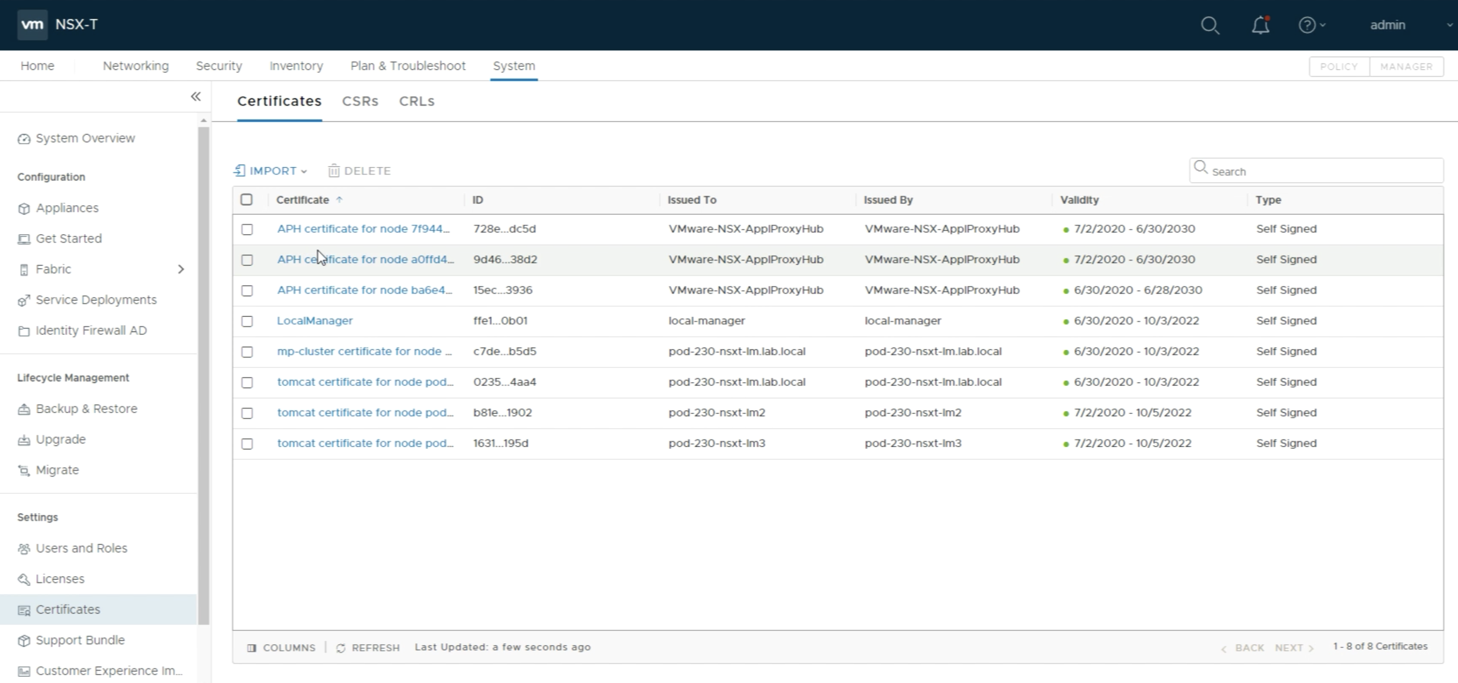Image resolution: width=1458 pixels, height=683 pixels.
Task: Click the Backup & Restore sidebar icon
Action: (24, 409)
